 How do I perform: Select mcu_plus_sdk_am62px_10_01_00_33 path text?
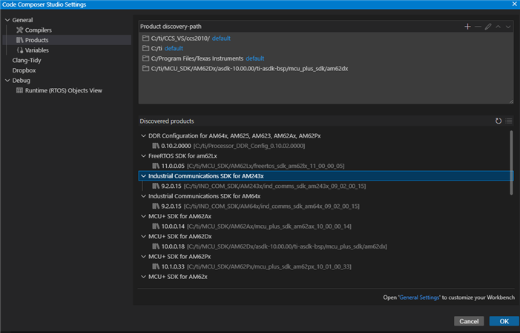[269, 266]
